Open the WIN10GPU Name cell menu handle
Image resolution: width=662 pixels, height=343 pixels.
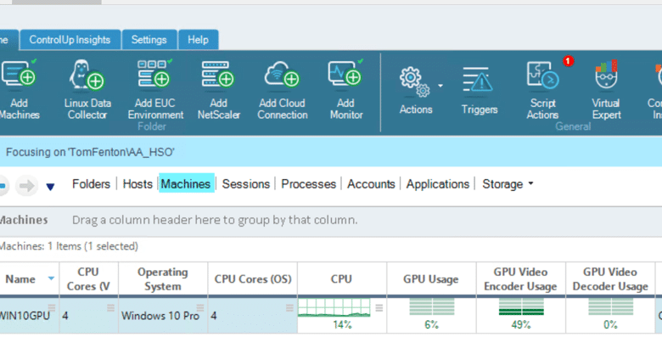52,307
